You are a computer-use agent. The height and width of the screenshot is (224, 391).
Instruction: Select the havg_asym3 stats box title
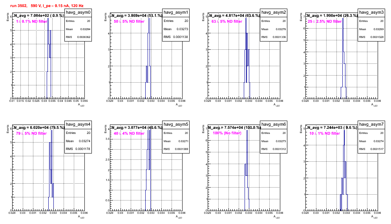(371, 12)
